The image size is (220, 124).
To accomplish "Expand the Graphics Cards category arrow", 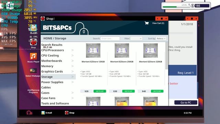I will click(73, 71).
